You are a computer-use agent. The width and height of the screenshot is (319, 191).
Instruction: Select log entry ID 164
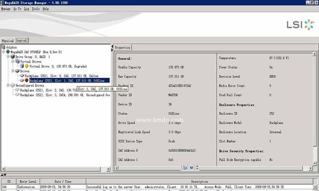click(157, 187)
